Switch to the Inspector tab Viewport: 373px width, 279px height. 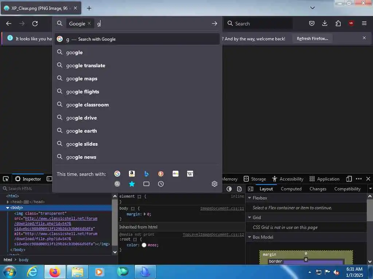(28, 179)
